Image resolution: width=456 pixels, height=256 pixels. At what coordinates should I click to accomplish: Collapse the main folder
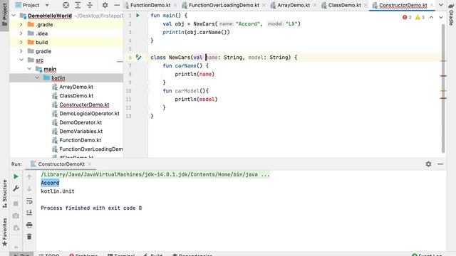[x=29, y=69]
